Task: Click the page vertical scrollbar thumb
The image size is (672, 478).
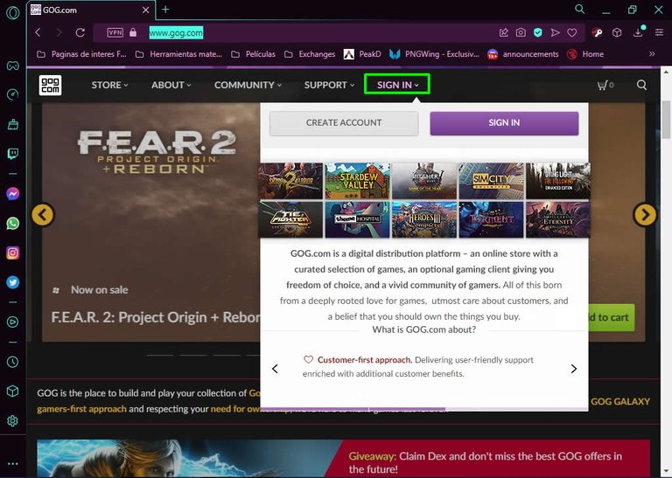Action: click(x=666, y=120)
